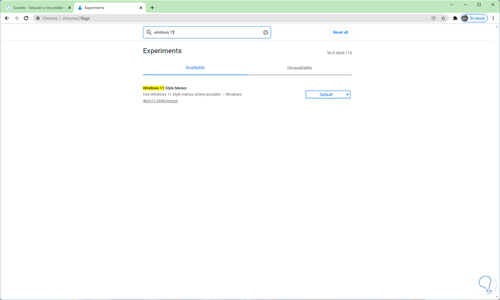
Task: Click the browser forward arrow
Action: (x=16, y=18)
